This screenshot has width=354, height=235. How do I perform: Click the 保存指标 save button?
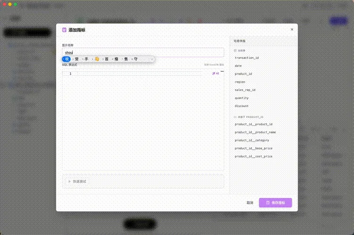tap(276, 203)
